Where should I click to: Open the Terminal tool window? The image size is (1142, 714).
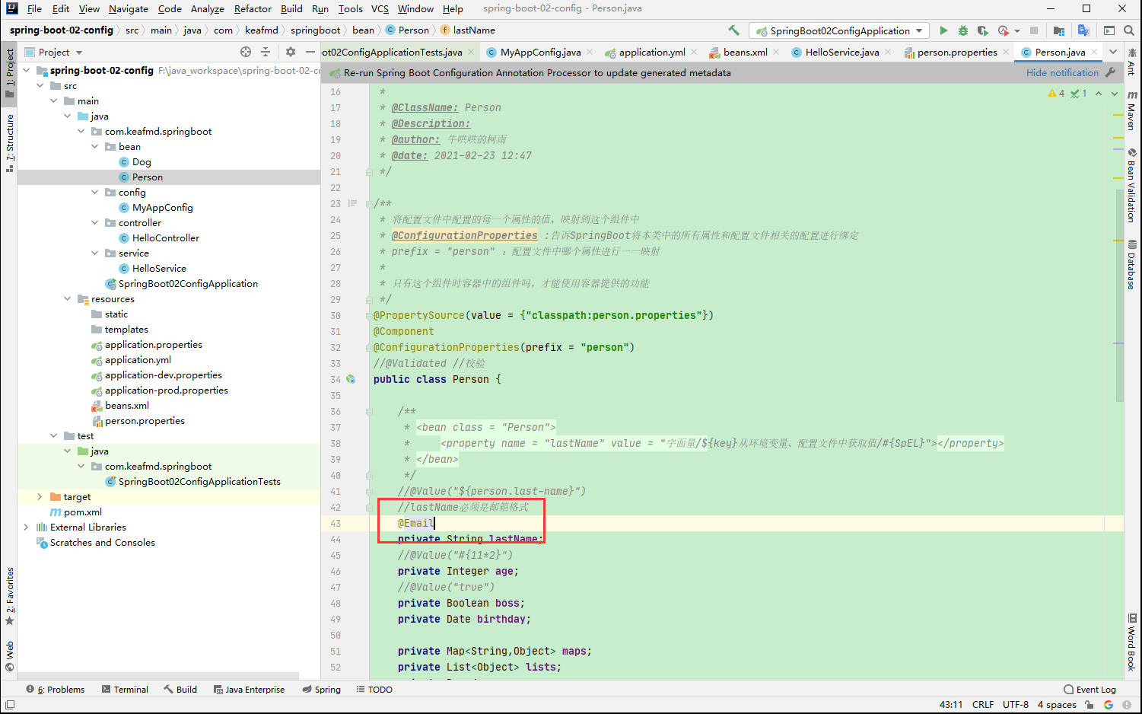point(126,689)
